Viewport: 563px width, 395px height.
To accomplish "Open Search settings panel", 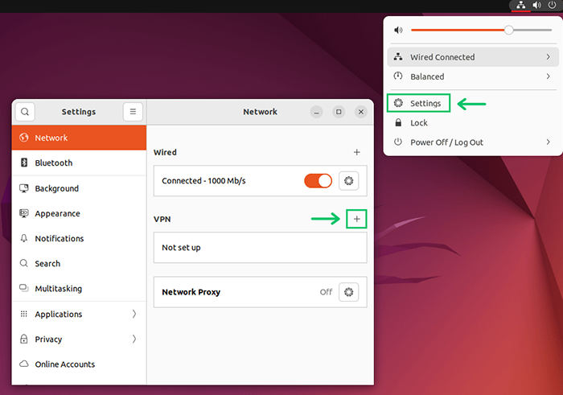I will pos(79,264).
